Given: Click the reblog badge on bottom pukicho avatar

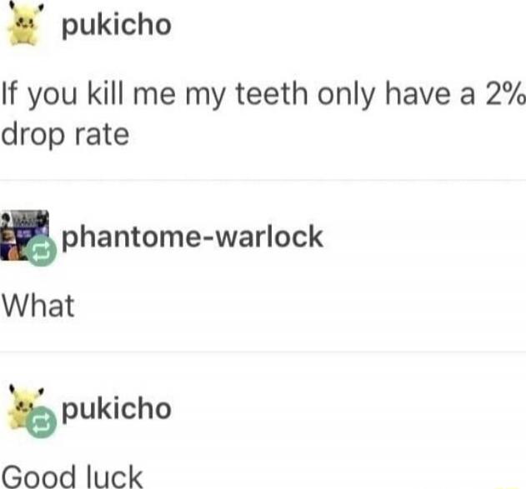Looking at the screenshot, I should click(x=41, y=422).
